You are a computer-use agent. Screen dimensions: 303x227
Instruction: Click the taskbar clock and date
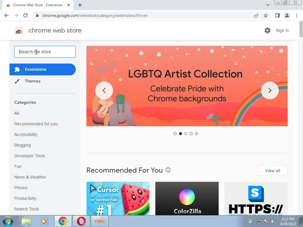(288, 221)
